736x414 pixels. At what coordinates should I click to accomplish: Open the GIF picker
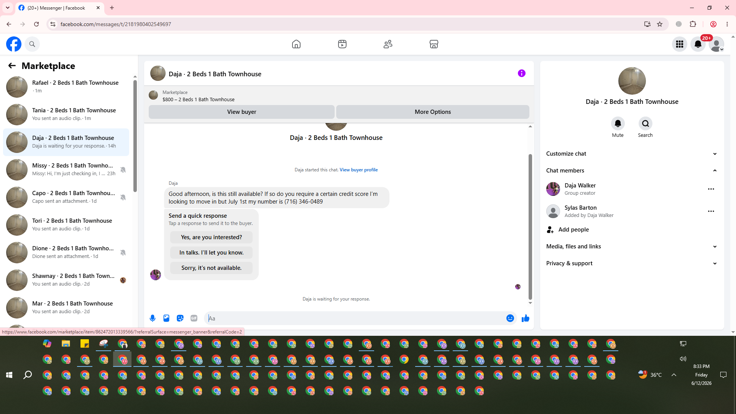point(194,318)
